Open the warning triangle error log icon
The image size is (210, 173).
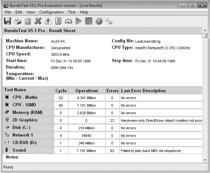[x=48, y=21]
